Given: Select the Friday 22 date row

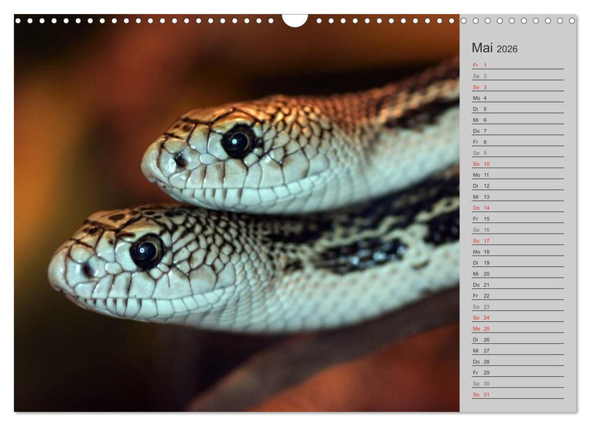Looking at the screenshot, I should [517, 296].
